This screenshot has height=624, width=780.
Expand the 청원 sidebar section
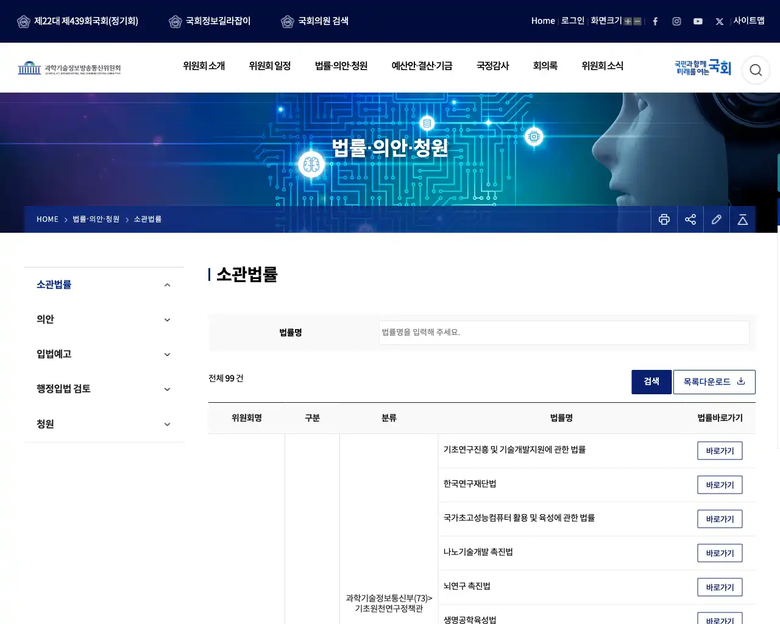167,425
